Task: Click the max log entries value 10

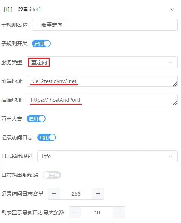Action: (97, 212)
